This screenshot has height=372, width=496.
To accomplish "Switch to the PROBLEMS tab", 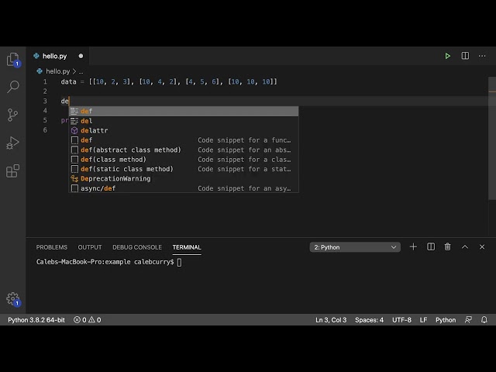I will click(52, 247).
